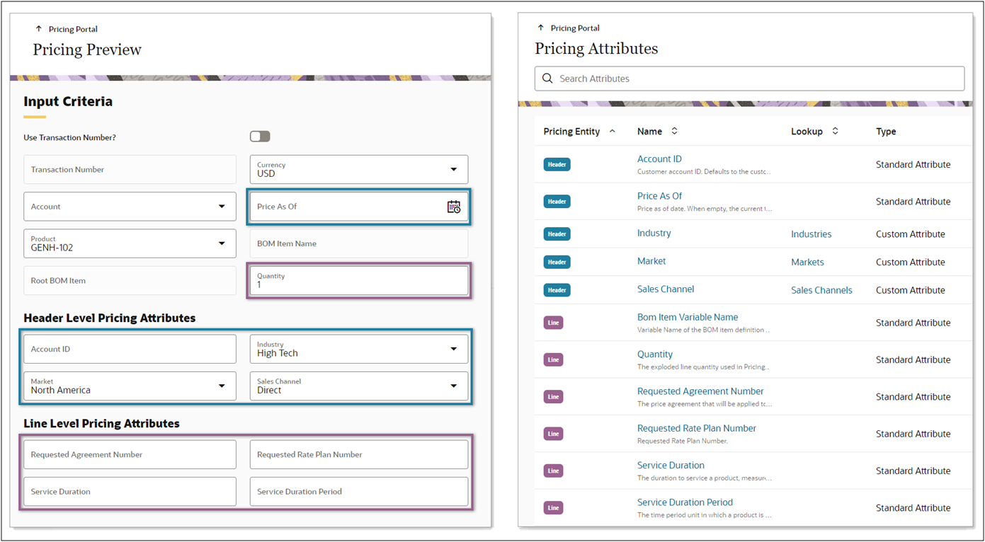This screenshot has height=542, width=985.
Task: Sort the Pricing Entity column by its arrow
Action: 612,131
